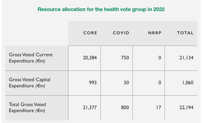The height and width of the screenshot is (123, 204).
Task: Click the NRRP zero in the Current Expenditure row
Action: (160, 58)
